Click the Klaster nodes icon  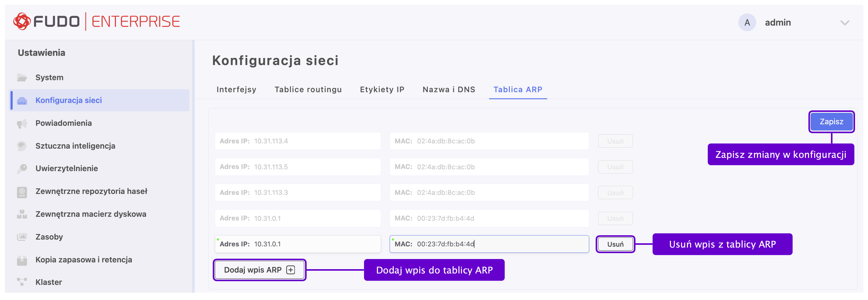22,282
